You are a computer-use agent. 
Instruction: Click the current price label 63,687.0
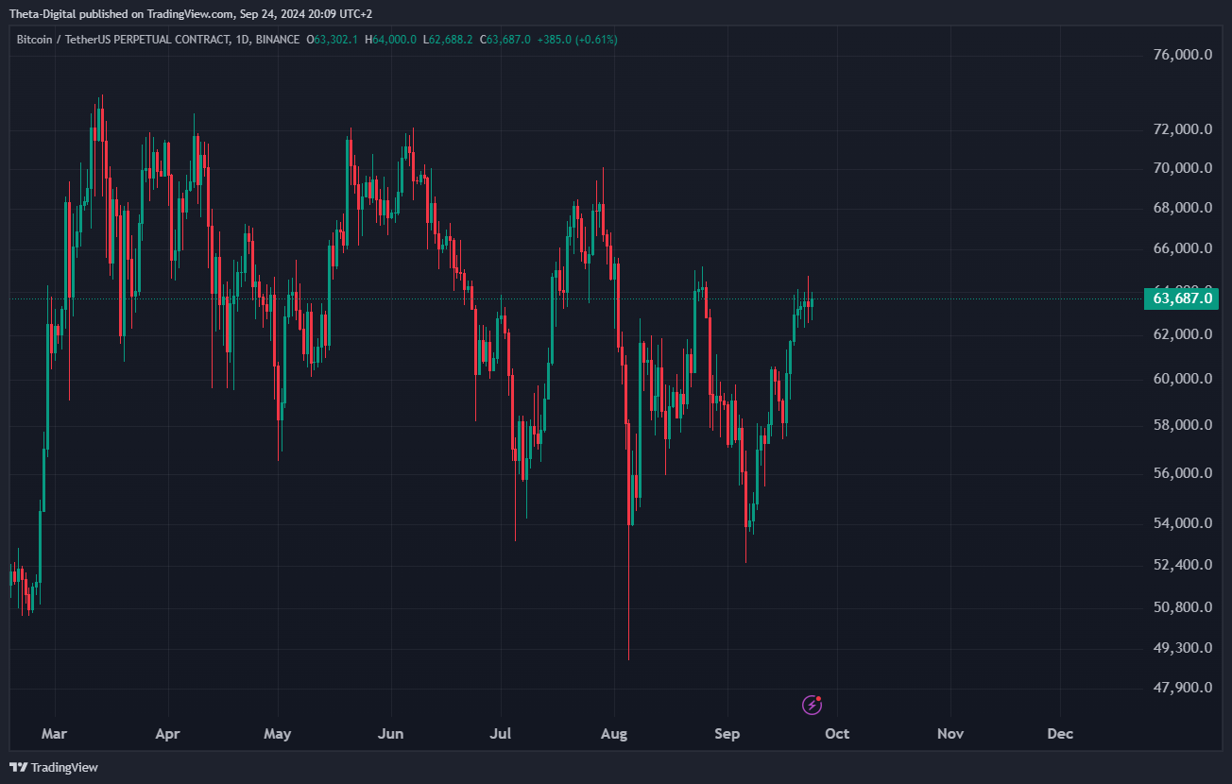coord(1180,298)
